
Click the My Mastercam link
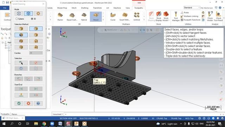pos(207,8)
